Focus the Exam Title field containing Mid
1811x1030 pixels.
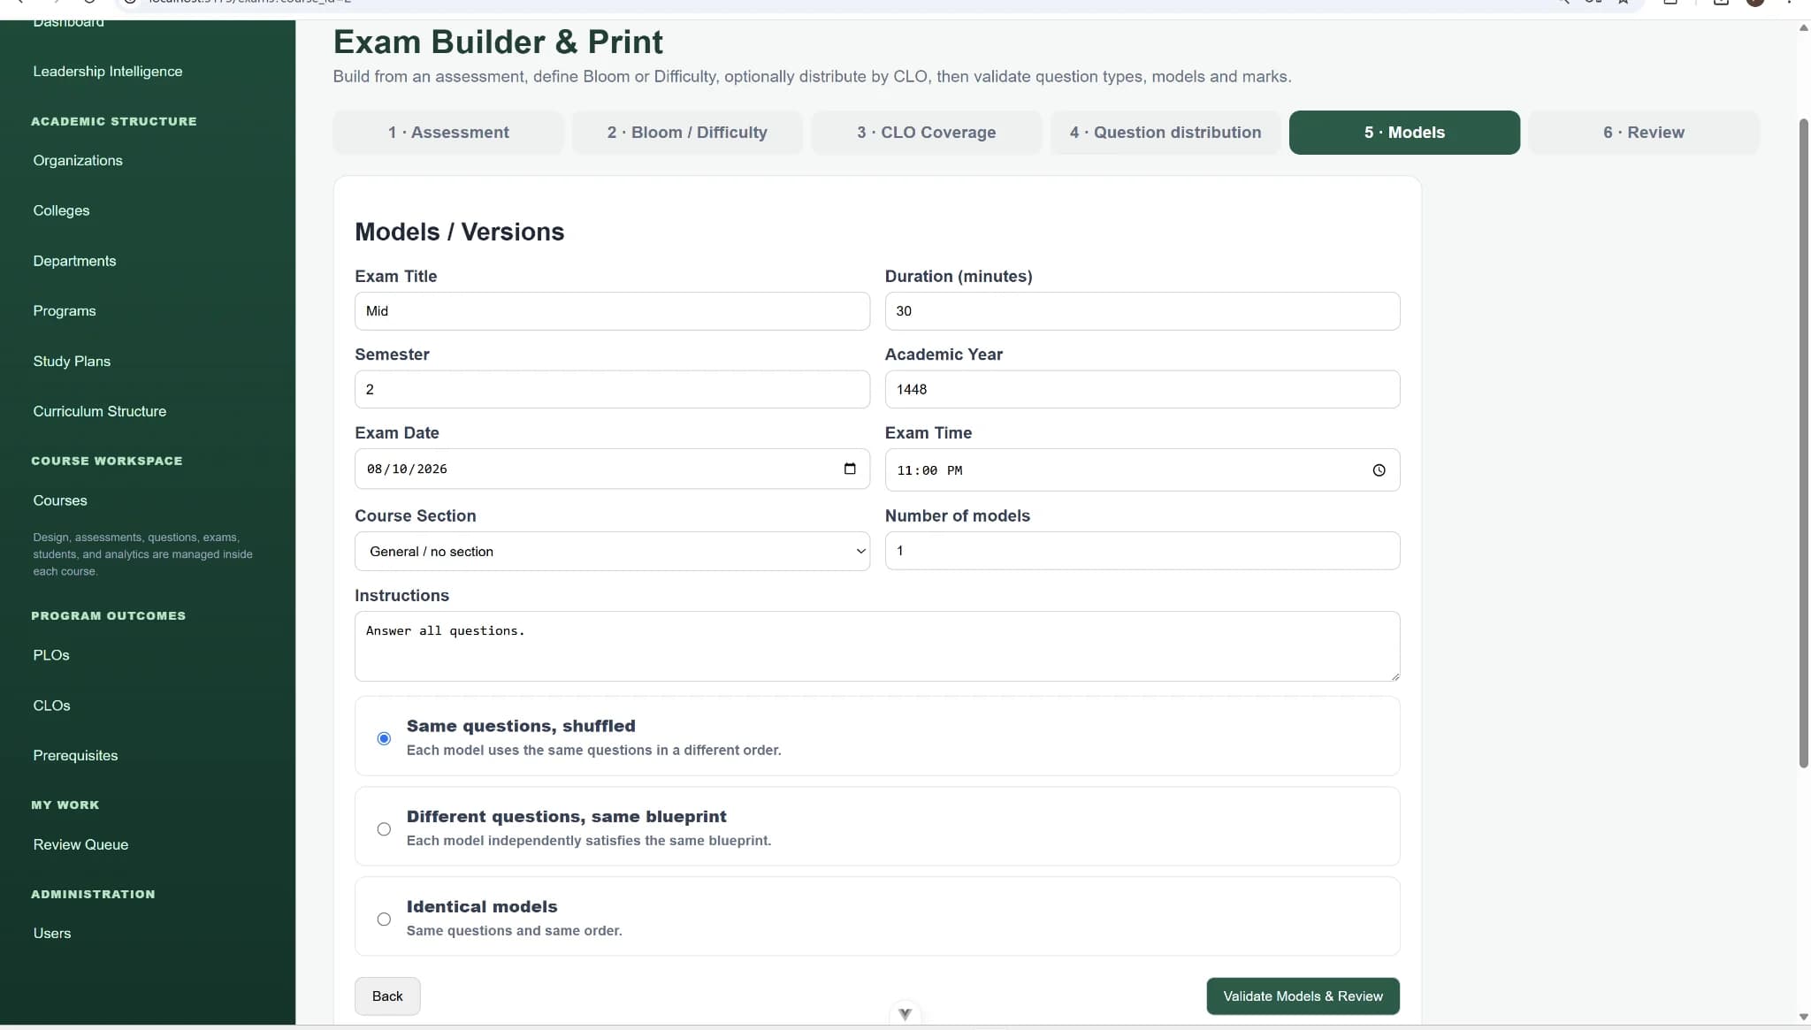612,311
